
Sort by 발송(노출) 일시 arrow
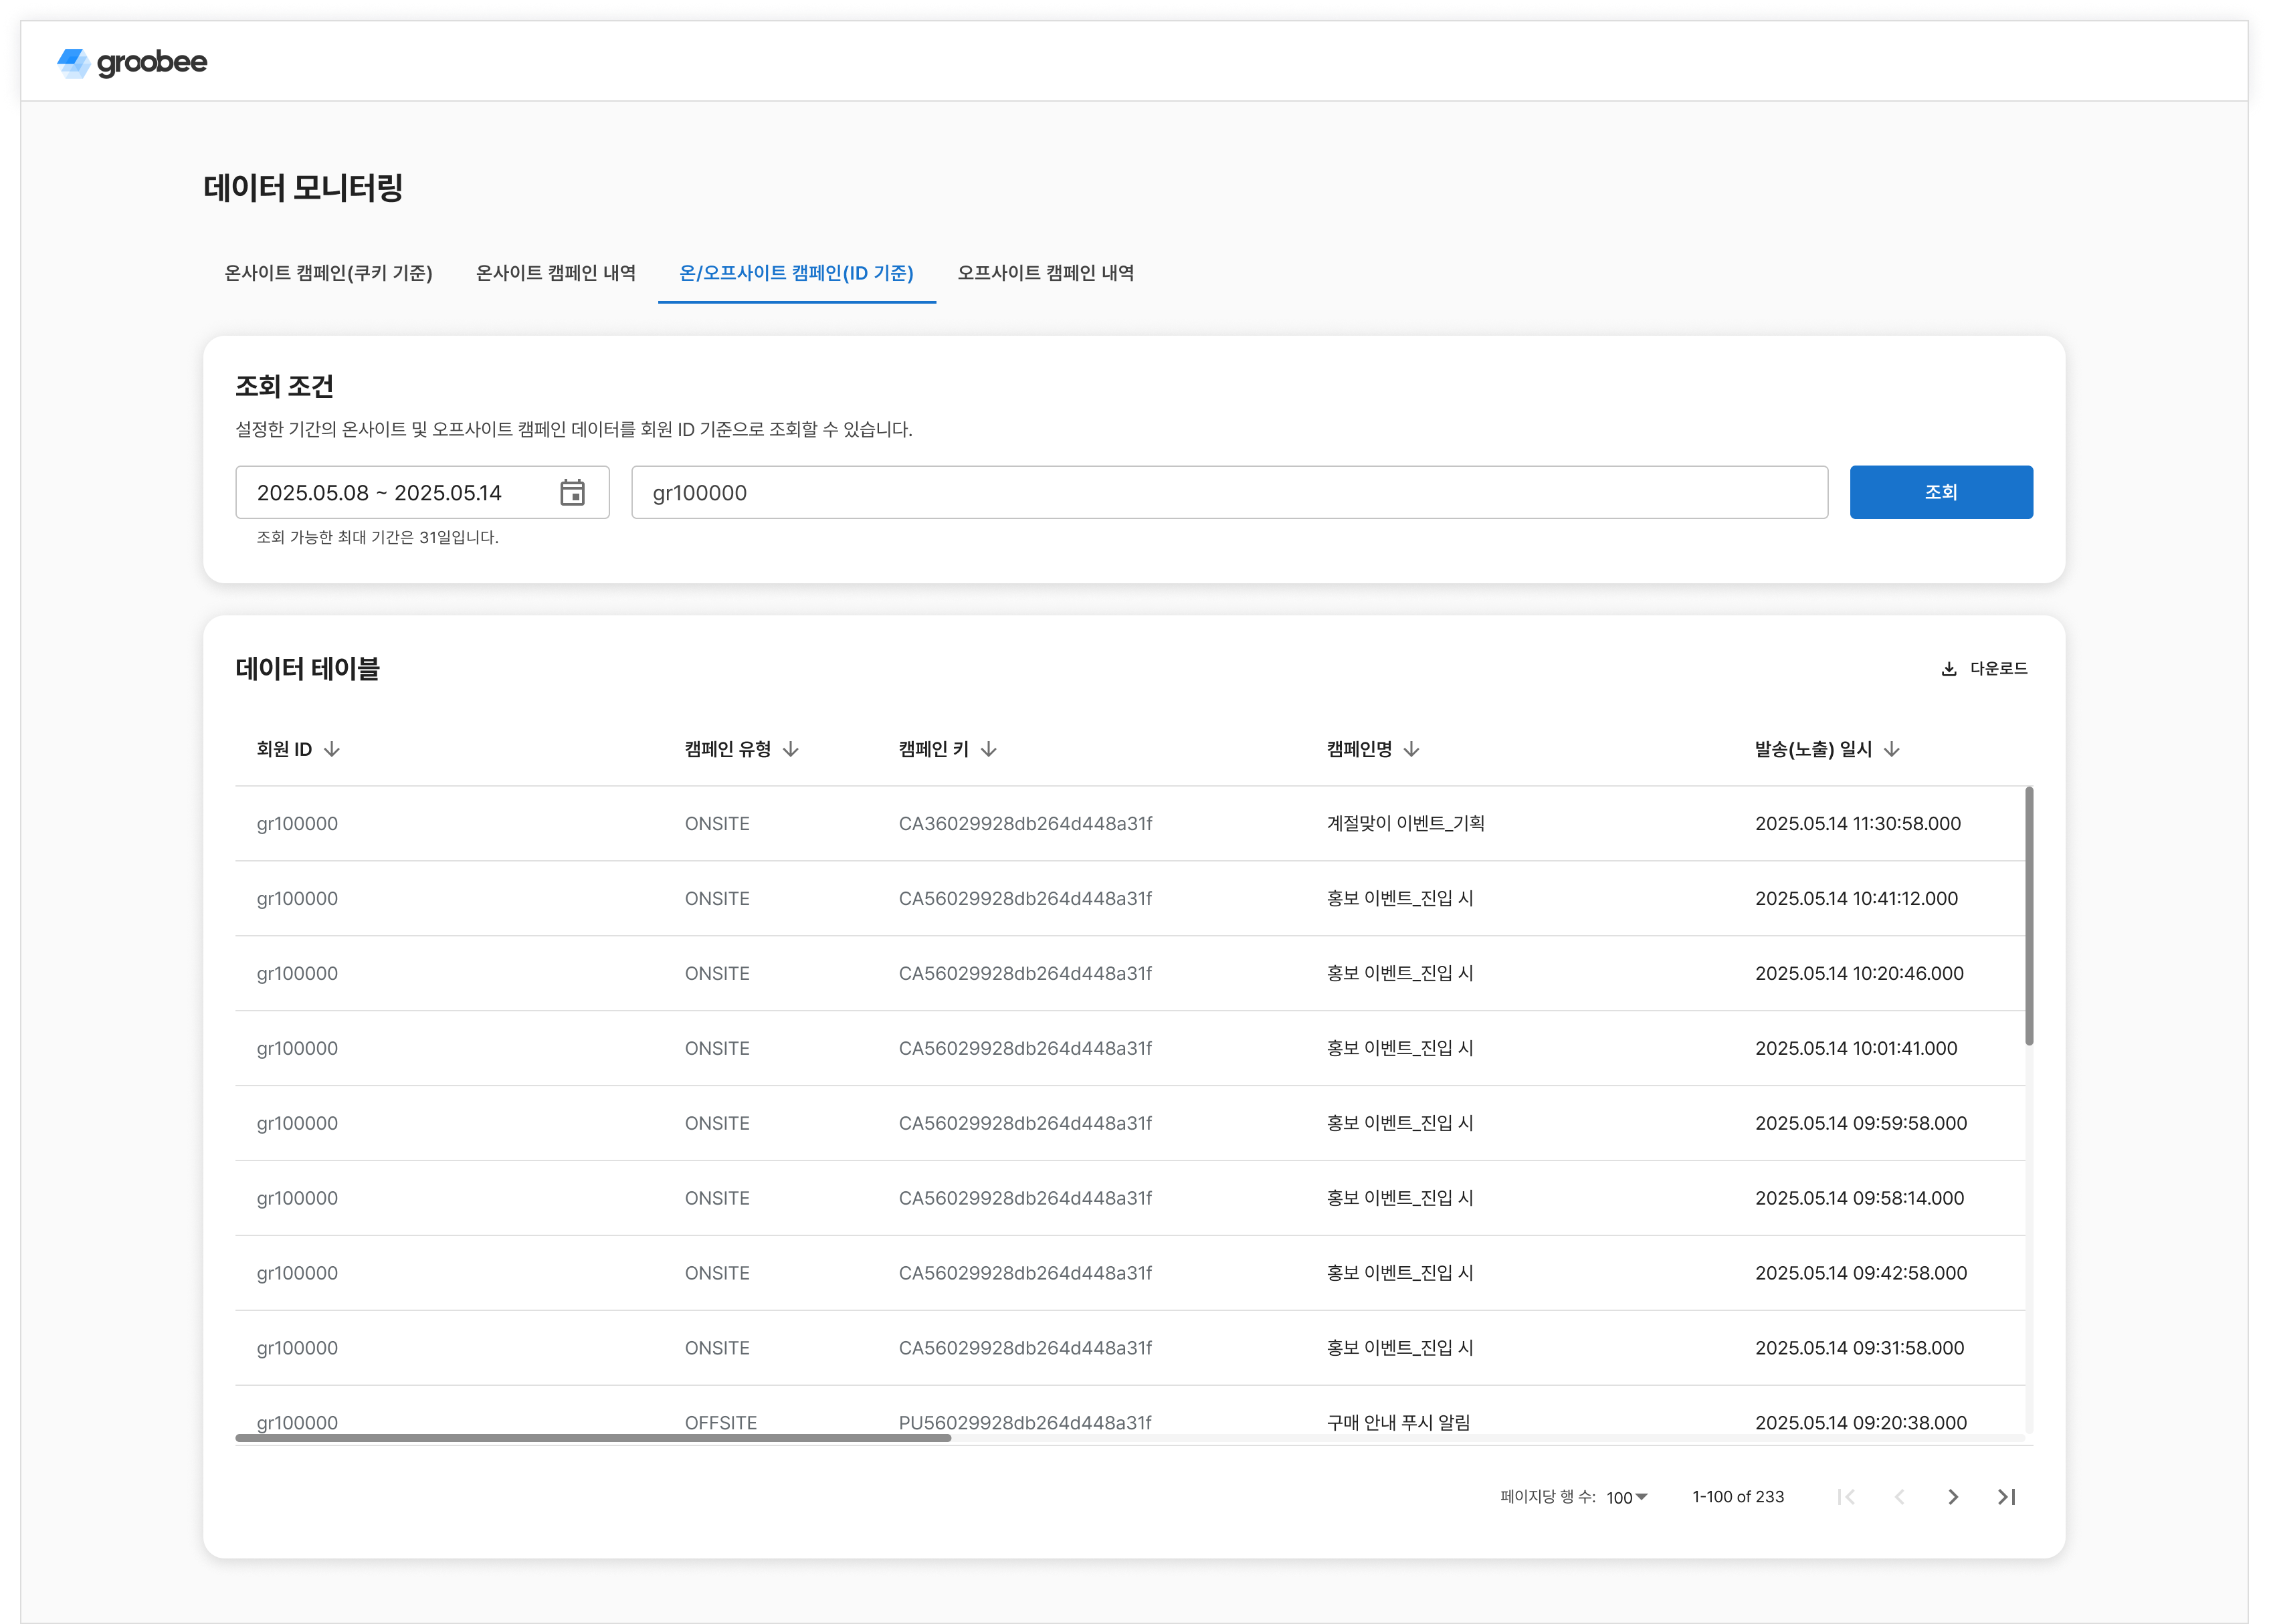tap(1891, 749)
